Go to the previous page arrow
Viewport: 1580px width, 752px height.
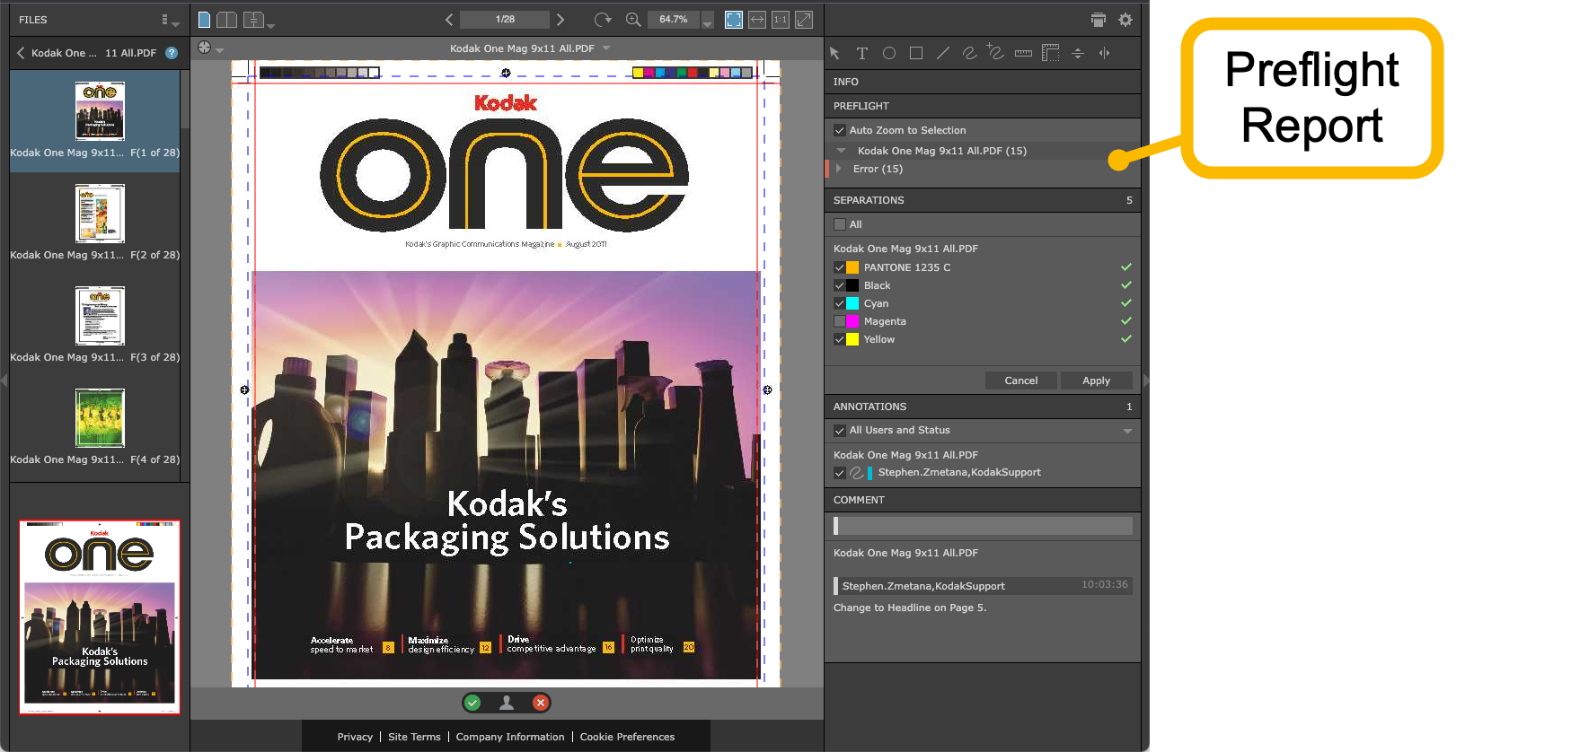449,19
